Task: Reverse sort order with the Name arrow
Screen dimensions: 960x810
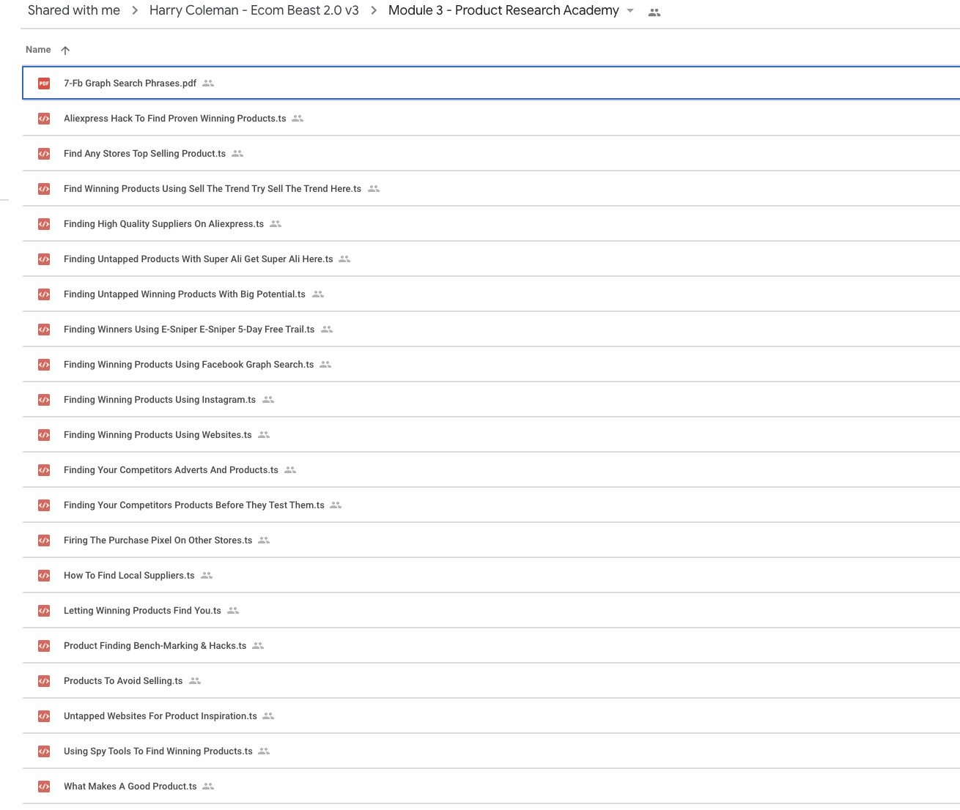Action: 65,51
